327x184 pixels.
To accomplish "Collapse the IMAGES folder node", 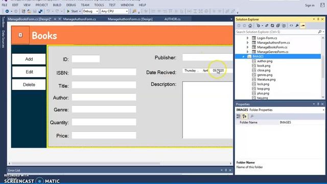I will (243, 57).
